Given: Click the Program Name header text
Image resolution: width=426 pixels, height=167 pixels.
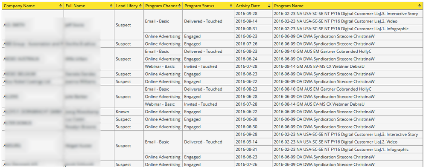Looking at the screenshot, I should tap(289, 6).
